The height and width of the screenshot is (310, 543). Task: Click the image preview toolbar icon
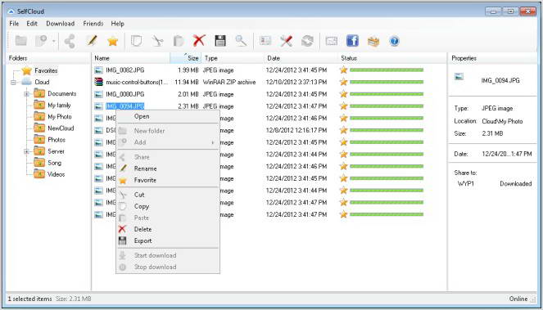[x=332, y=41]
